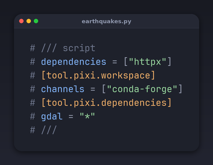Click the equals sign after channels

(93, 89)
